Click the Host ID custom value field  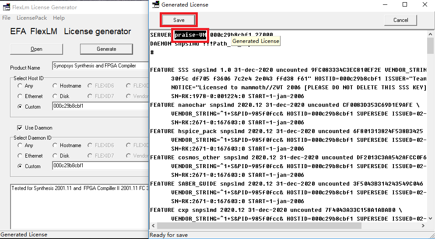100,106
